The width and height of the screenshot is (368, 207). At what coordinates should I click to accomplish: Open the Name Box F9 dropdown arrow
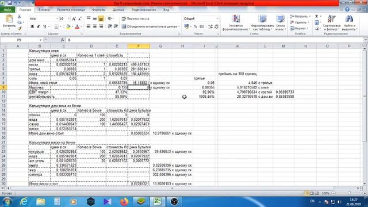coord(40,40)
